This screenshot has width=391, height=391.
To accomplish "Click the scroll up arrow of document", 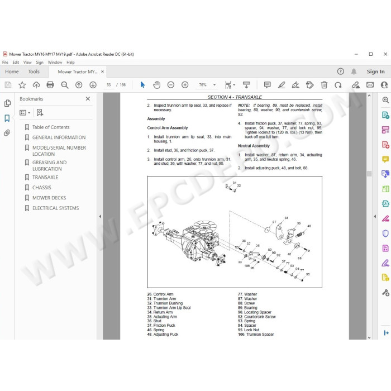I will 369,96.
